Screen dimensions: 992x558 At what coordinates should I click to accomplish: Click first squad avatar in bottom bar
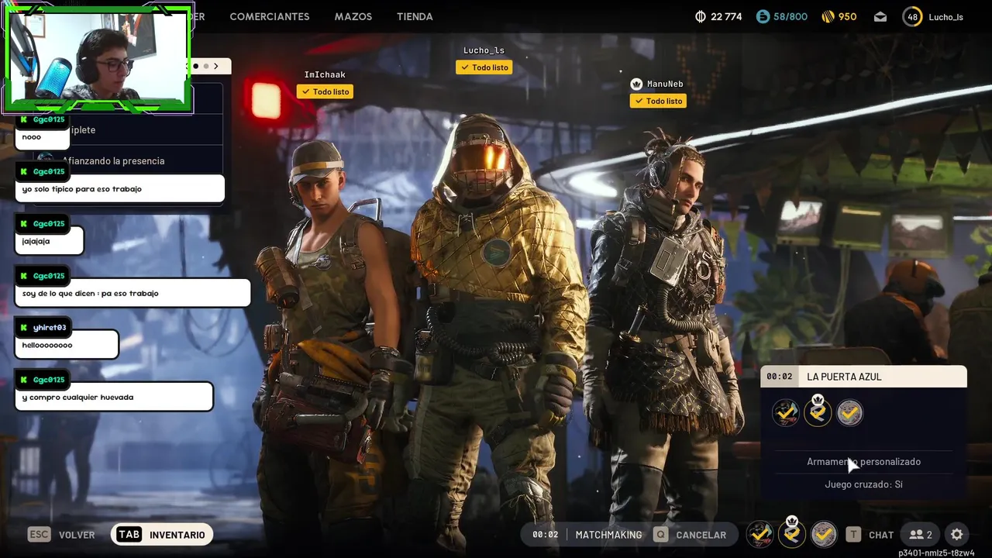[759, 534]
